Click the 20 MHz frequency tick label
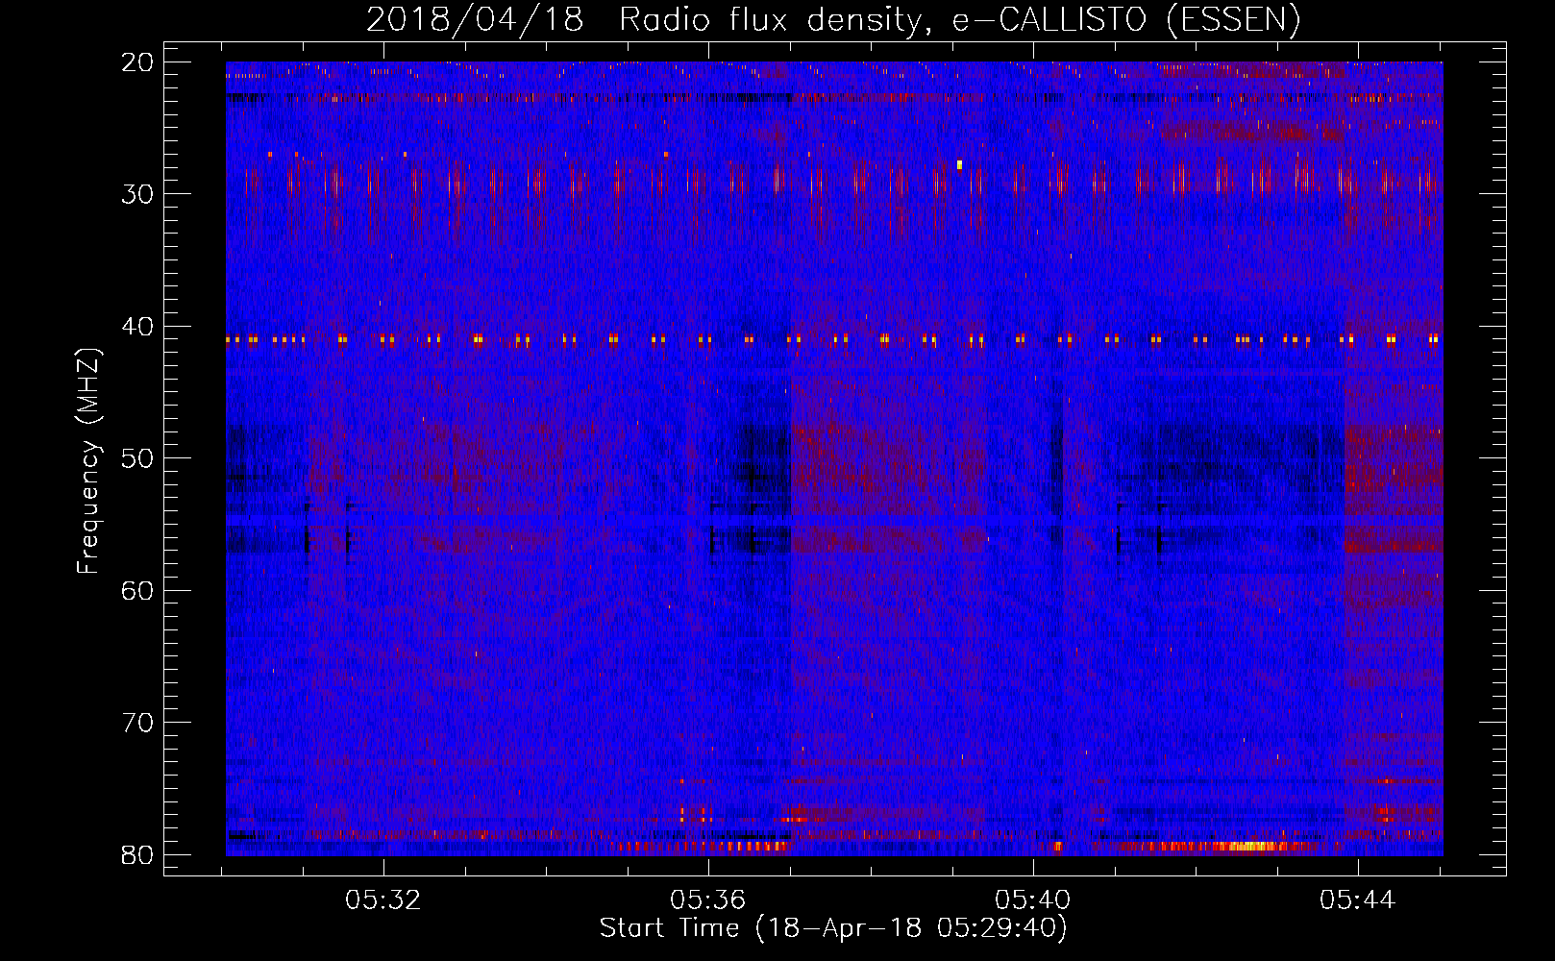 (138, 62)
